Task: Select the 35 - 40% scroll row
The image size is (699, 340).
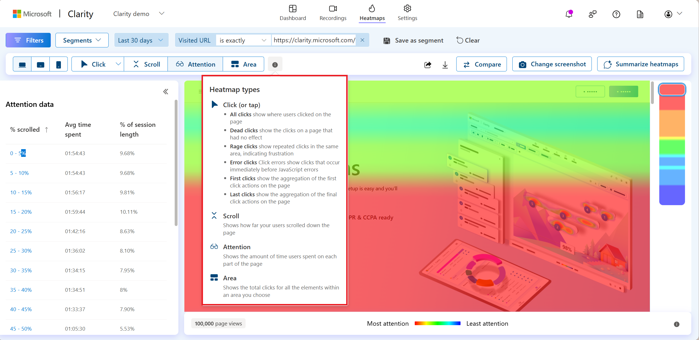Action: 86,290
